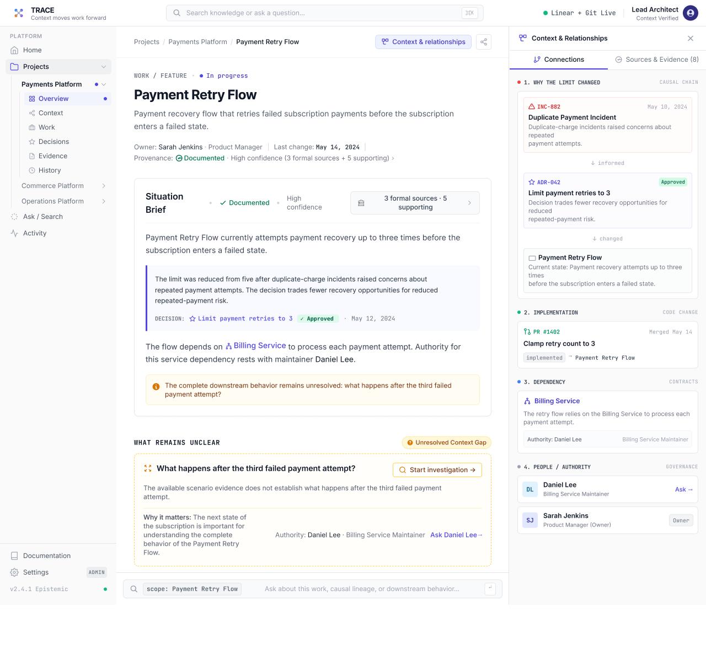Click the sources archive icon in Situation Brief
Screen dimensions: 706x665
point(361,203)
